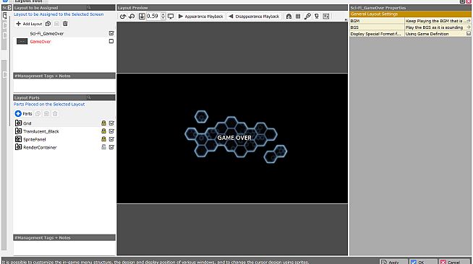Click the GameOver layout thumbnail
Viewport: 473px width, 264px height.
point(22,41)
